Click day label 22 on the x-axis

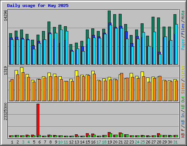[126, 142]
